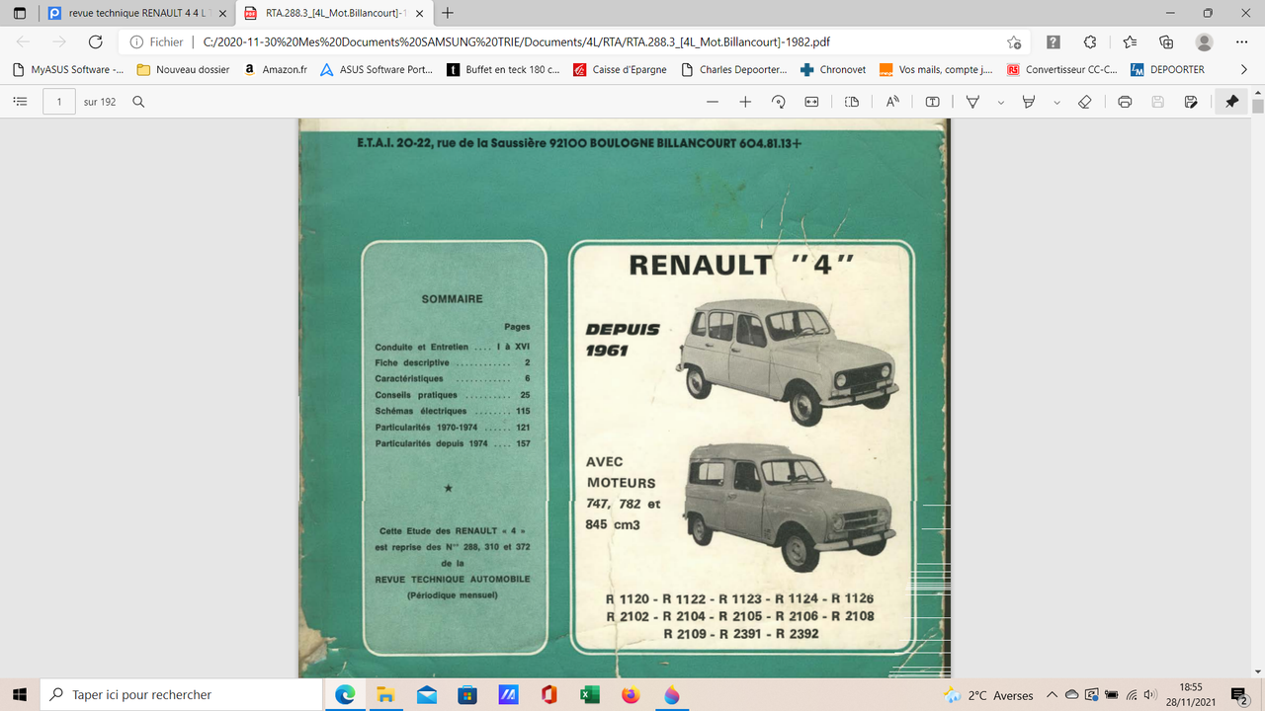Image resolution: width=1265 pixels, height=711 pixels.
Task: Open Convertisseur CC-C bookmark
Action: point(1062,70)
